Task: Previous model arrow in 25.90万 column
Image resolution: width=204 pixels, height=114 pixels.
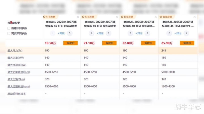Action: pos(169,33)
